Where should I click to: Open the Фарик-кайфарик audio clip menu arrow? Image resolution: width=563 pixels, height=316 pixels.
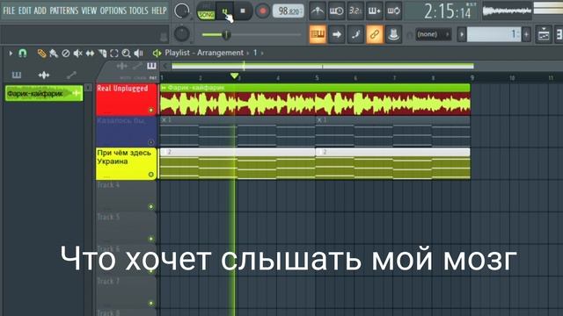164,88
